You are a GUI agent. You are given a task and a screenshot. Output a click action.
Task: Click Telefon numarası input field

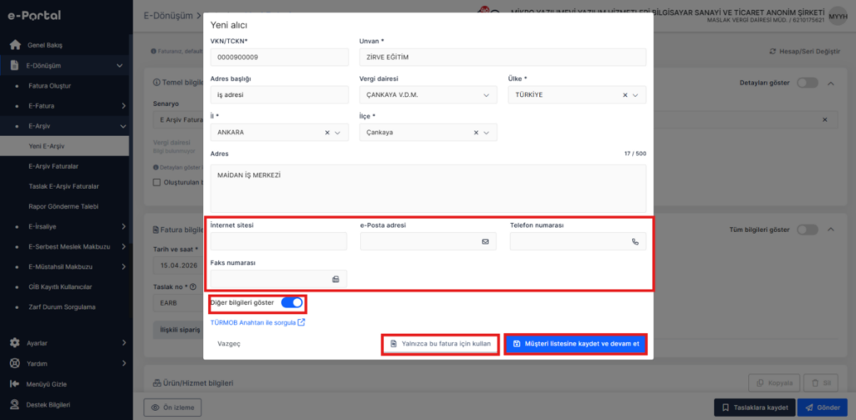[578, 241]
